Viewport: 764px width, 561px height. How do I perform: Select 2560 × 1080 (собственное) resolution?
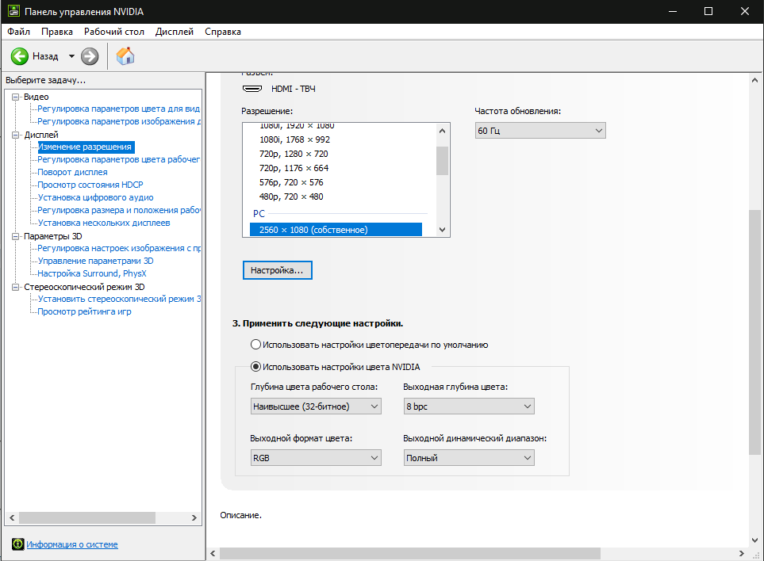click(x=336, y=230)
